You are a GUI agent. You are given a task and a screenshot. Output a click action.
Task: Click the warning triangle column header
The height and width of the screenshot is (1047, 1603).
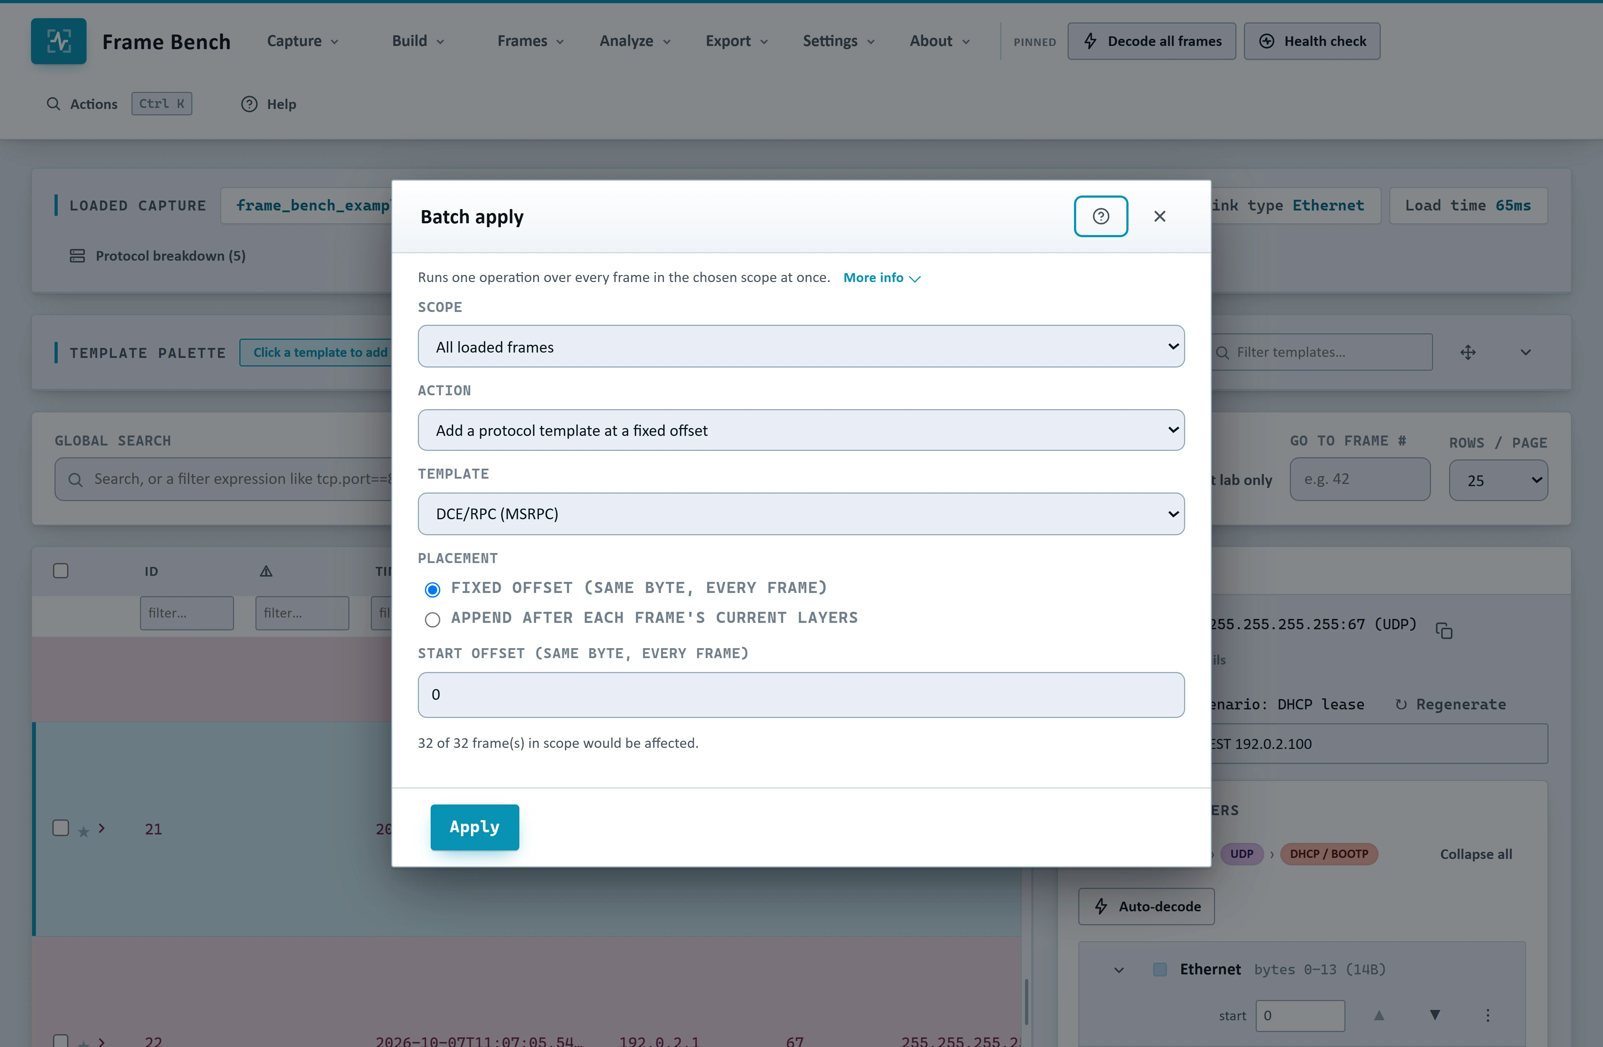pyautogui.click(x=266, y=571)
